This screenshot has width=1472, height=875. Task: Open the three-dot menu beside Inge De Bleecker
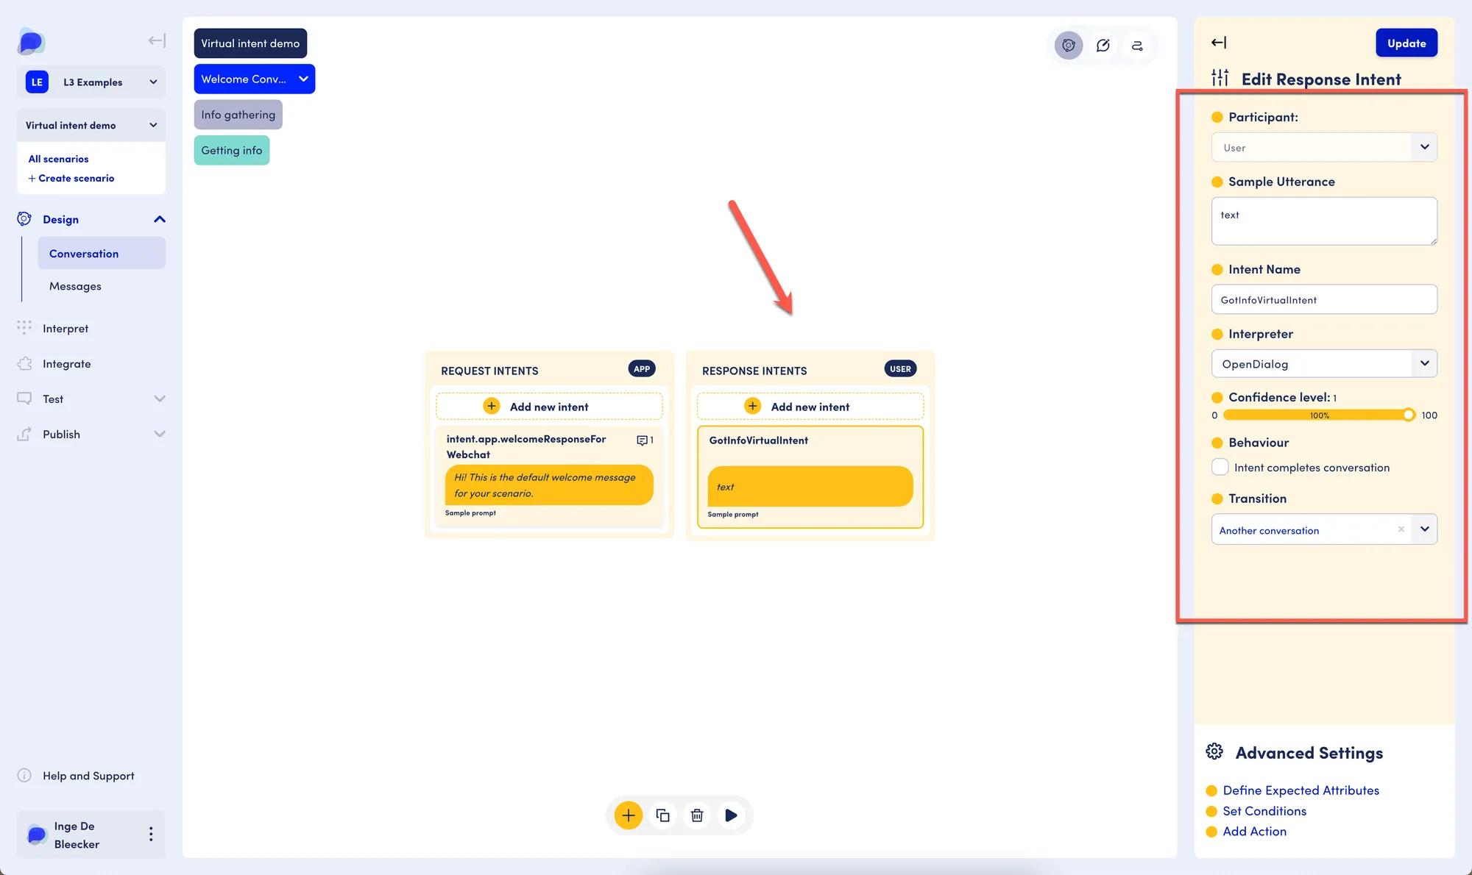point(151,834)
